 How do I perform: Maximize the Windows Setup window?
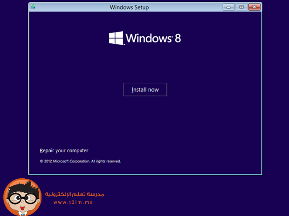(x=241, y=7)
